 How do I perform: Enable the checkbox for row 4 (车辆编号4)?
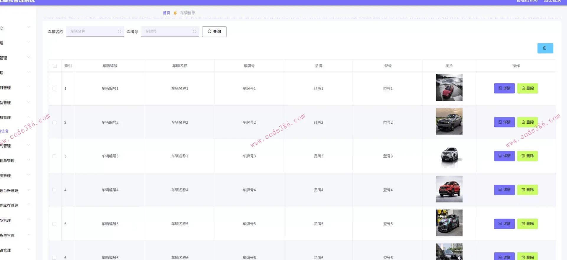click(54, 190)
